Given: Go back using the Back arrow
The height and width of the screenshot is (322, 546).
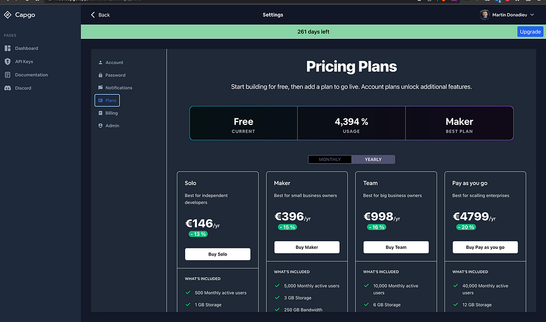Looking at the screenshot, I should 93,15.
